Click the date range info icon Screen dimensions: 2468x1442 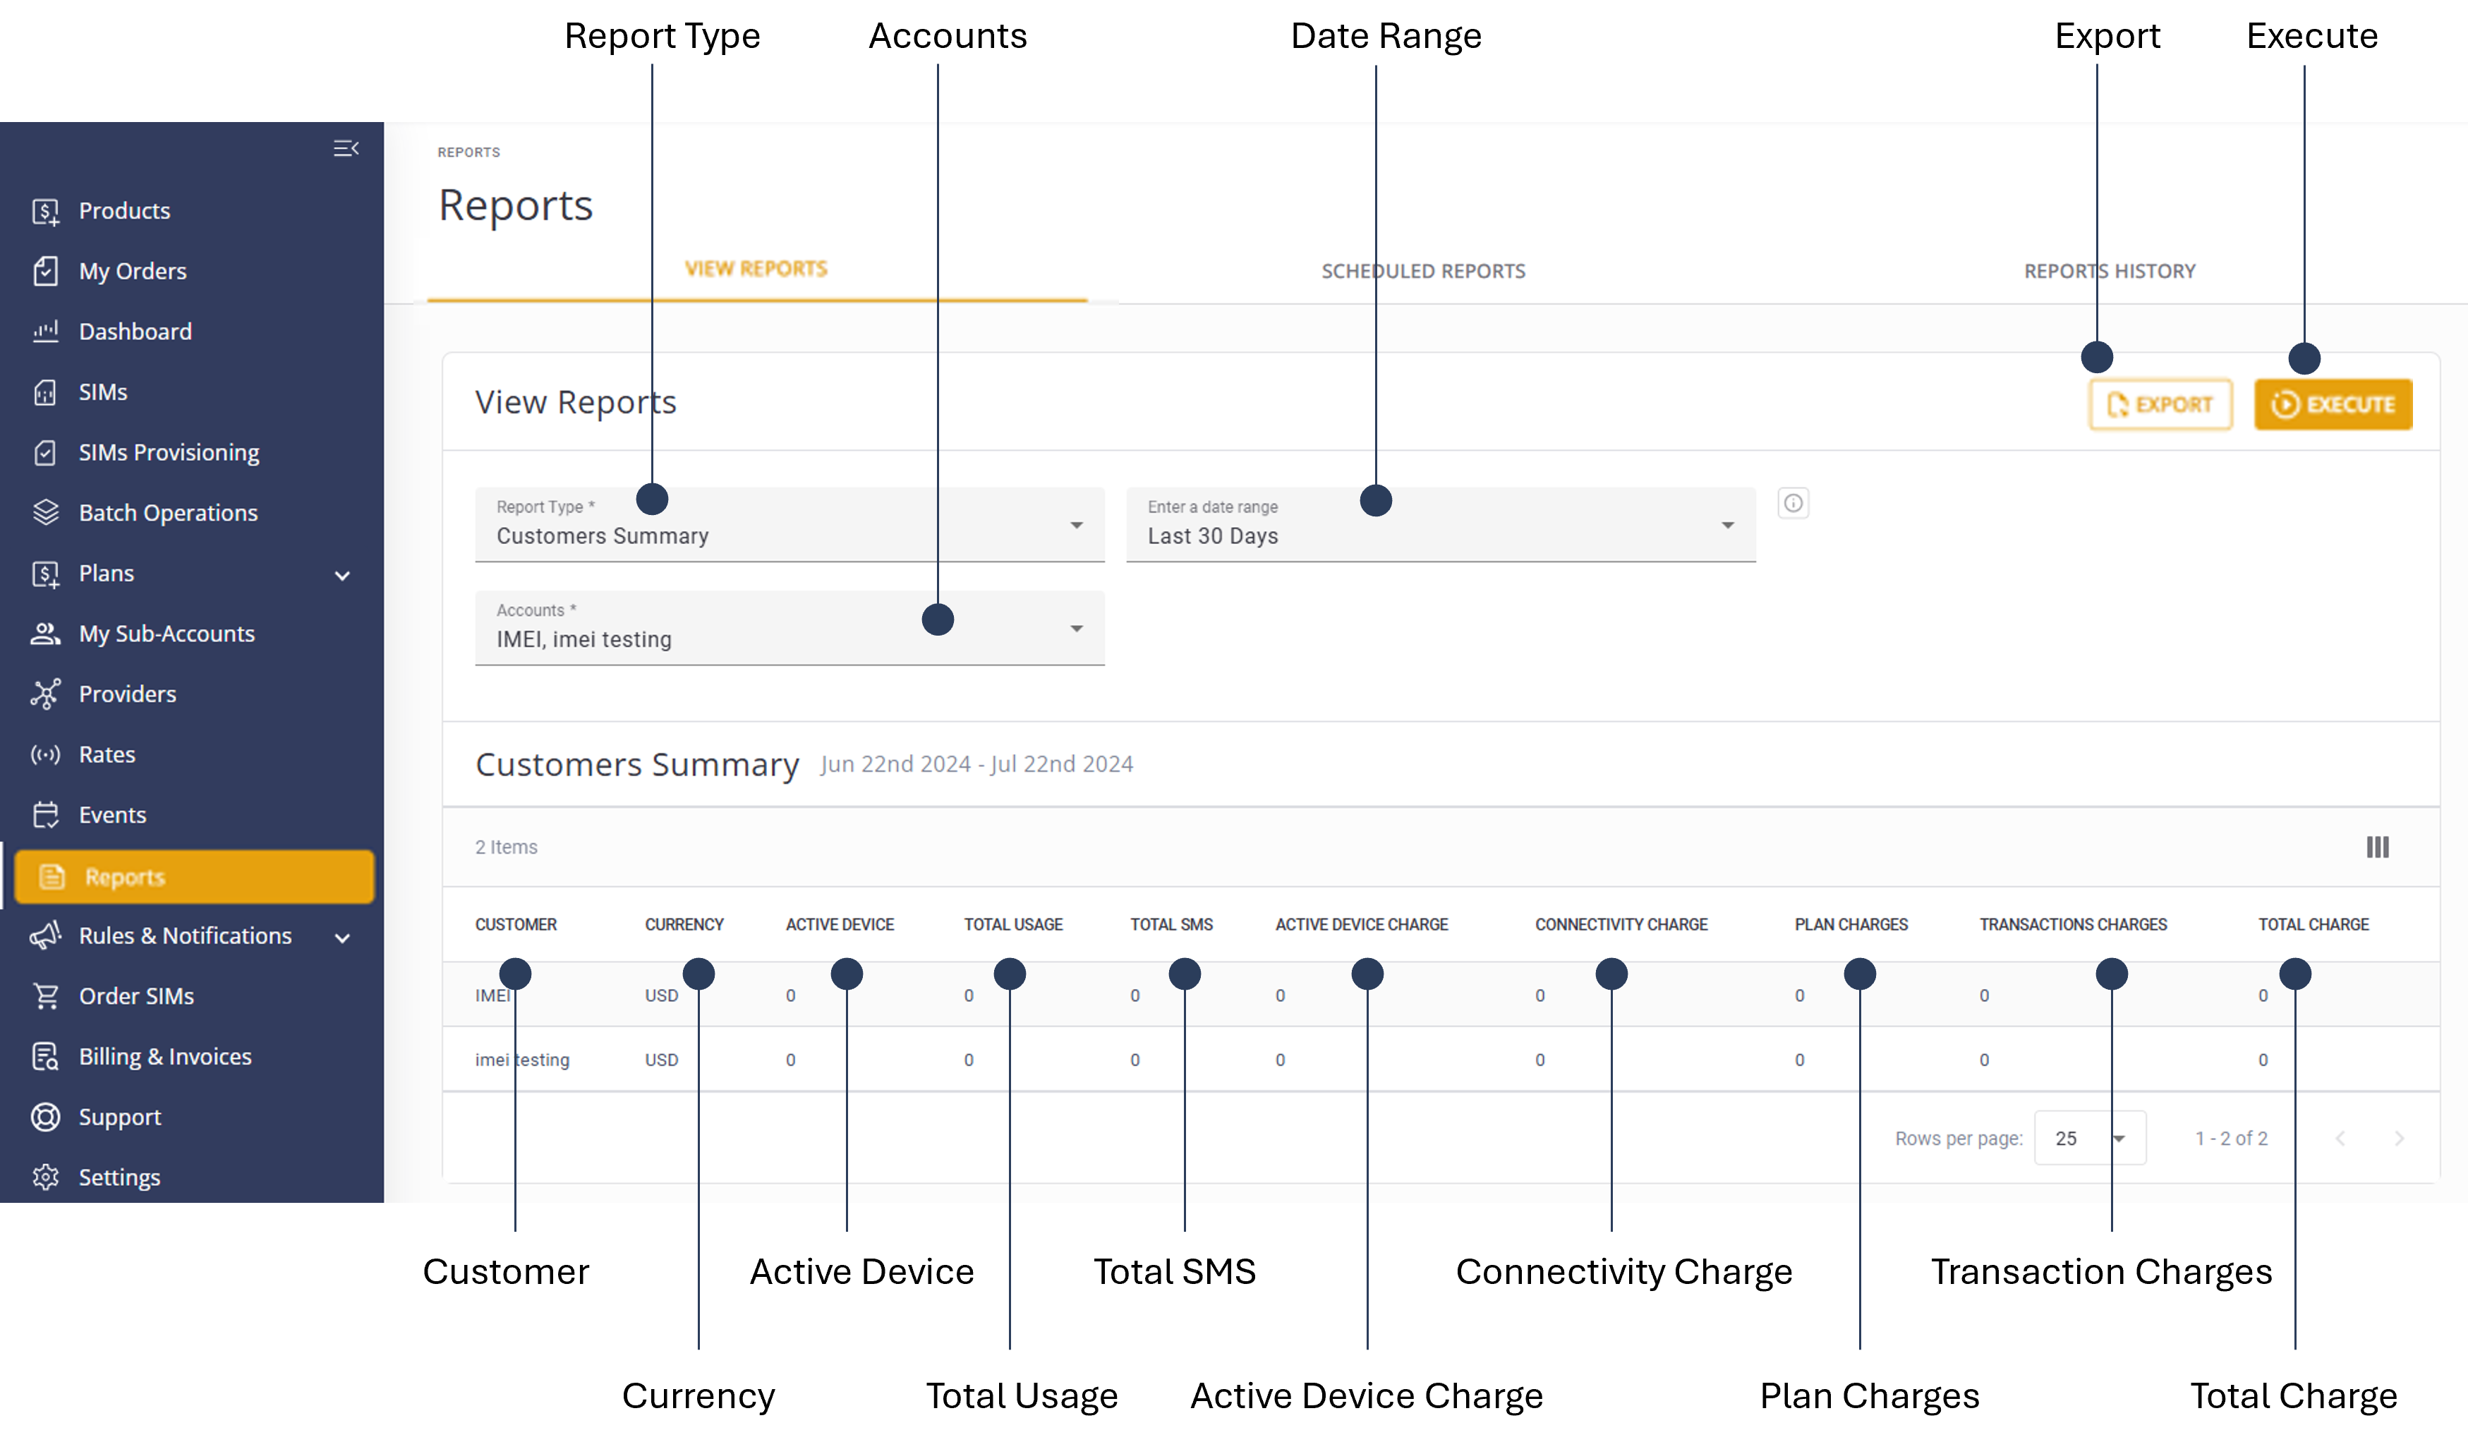click(x=1792, y=503)
